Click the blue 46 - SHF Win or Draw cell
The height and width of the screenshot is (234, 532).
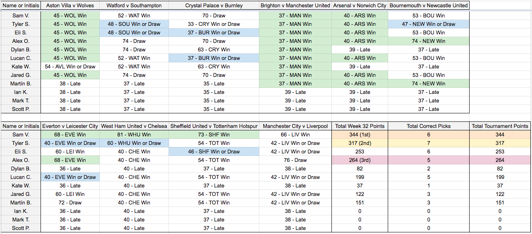coord(214,152)
